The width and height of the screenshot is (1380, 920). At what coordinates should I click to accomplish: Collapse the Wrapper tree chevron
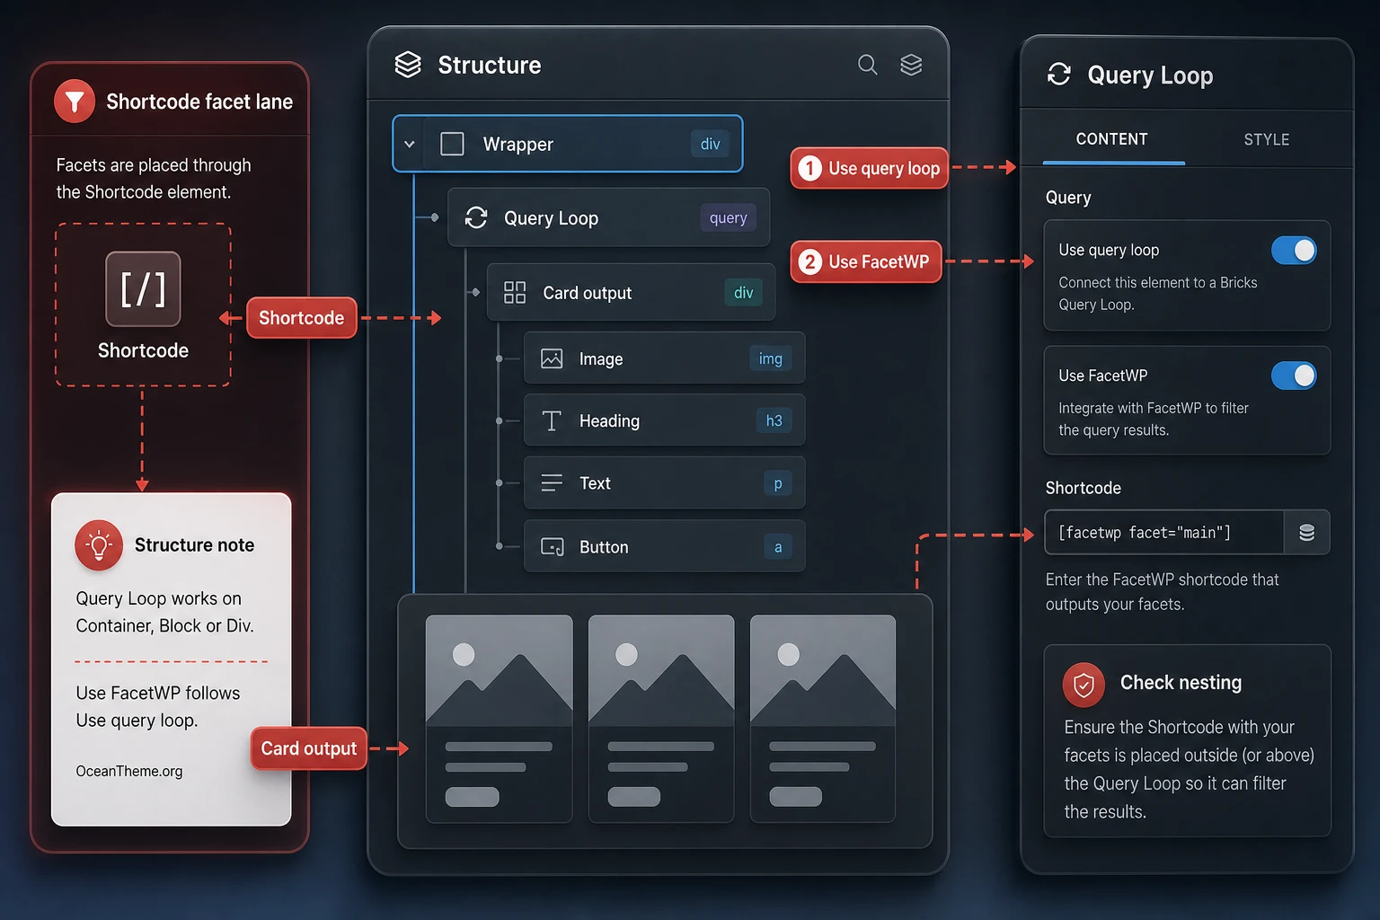point(410,144)
